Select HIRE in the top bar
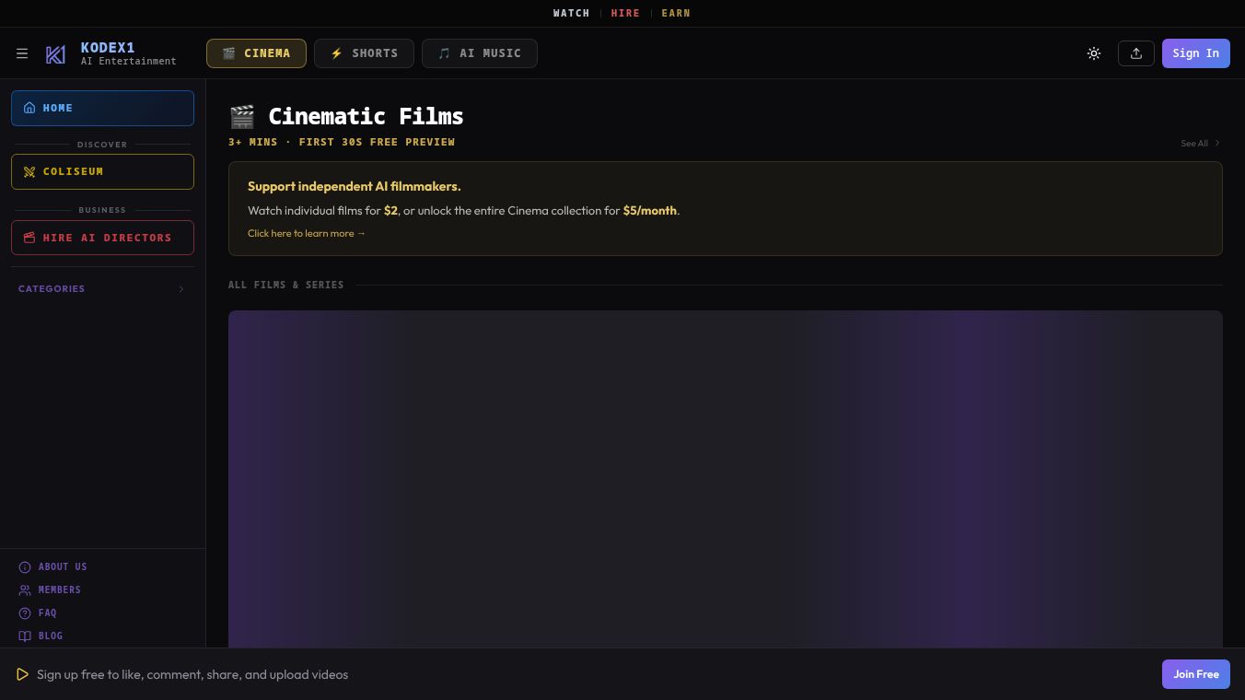Viewport: 1245px width, 700px height. [625, 13]
